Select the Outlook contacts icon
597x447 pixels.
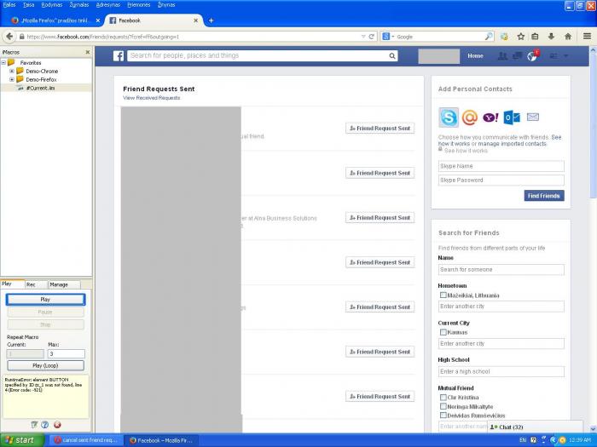point(512,117)
